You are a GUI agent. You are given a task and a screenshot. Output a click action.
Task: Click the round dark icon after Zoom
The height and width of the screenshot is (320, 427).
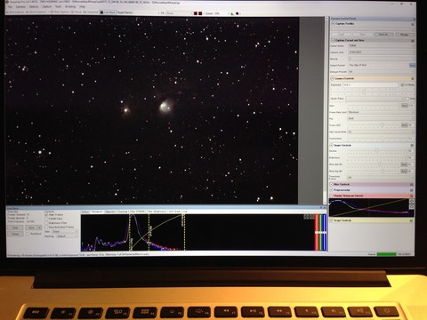pos(238,13)
